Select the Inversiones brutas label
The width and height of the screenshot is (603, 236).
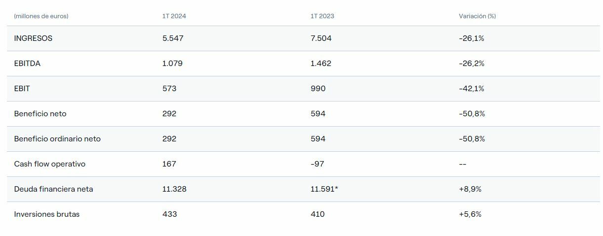46,214
